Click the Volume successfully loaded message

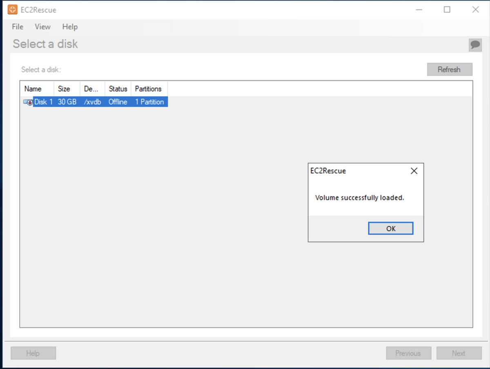359,198
